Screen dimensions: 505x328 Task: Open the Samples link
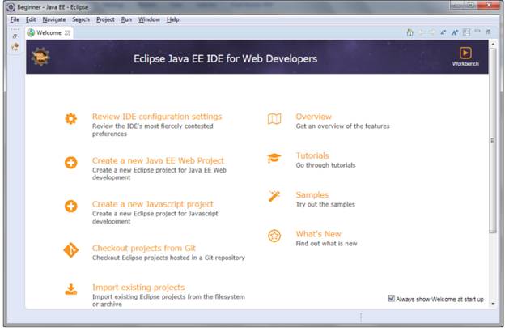click(312, 194)
